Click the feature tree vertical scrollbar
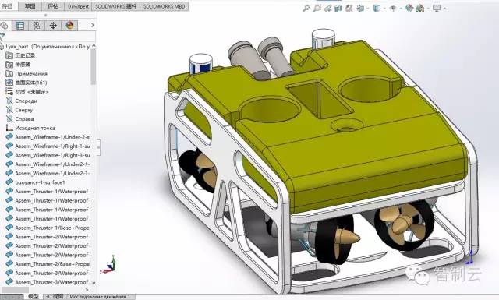The width and height of the screenshot is (499, 300). [94, 66]
